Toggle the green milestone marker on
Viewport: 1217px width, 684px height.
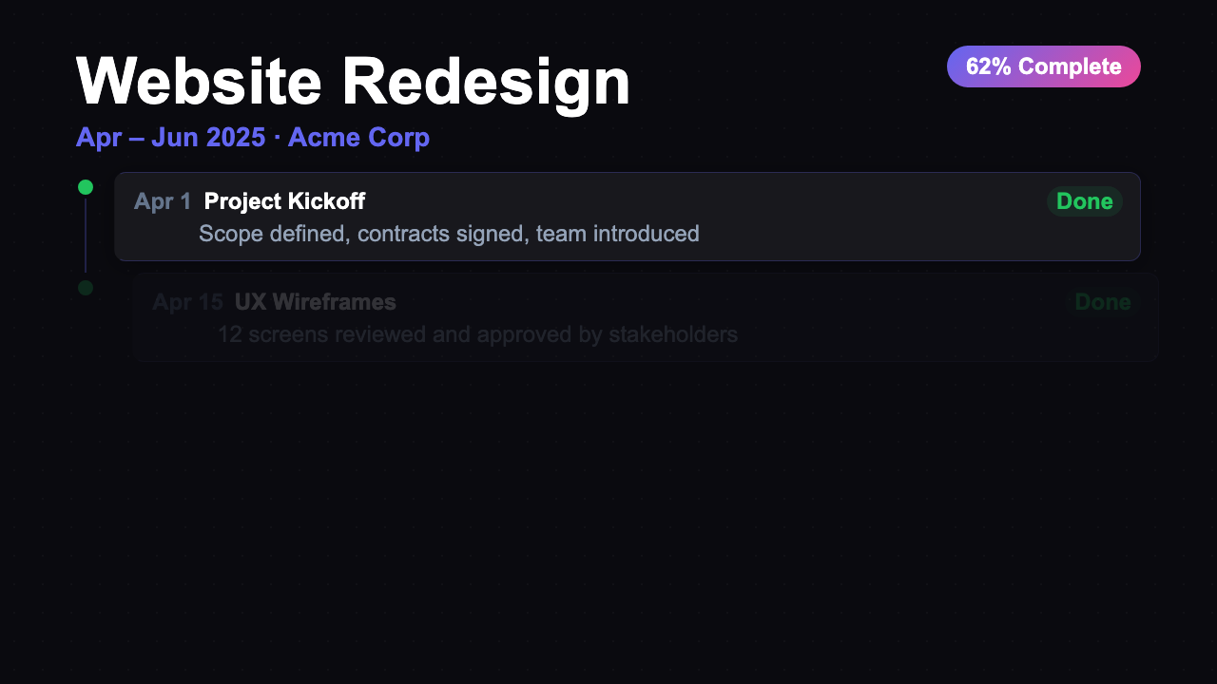click(x=85, y=187)
